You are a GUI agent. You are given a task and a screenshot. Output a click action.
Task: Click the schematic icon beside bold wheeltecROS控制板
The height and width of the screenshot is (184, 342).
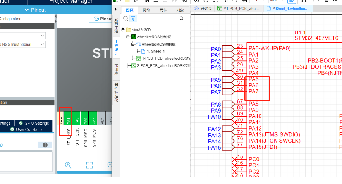139,44
